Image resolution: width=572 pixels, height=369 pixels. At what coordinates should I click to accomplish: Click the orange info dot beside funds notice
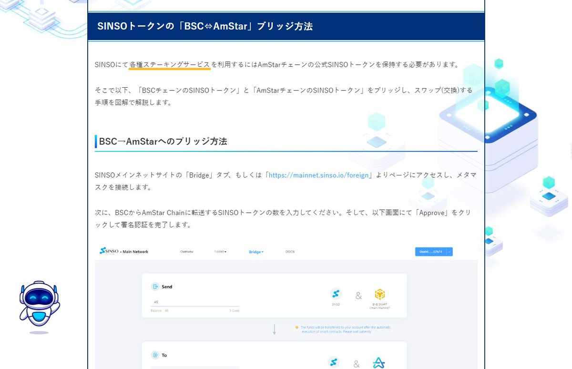pyautogui.click(x=296, y=328)
